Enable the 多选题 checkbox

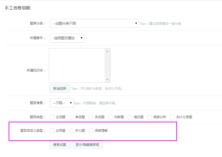(91, 117)
